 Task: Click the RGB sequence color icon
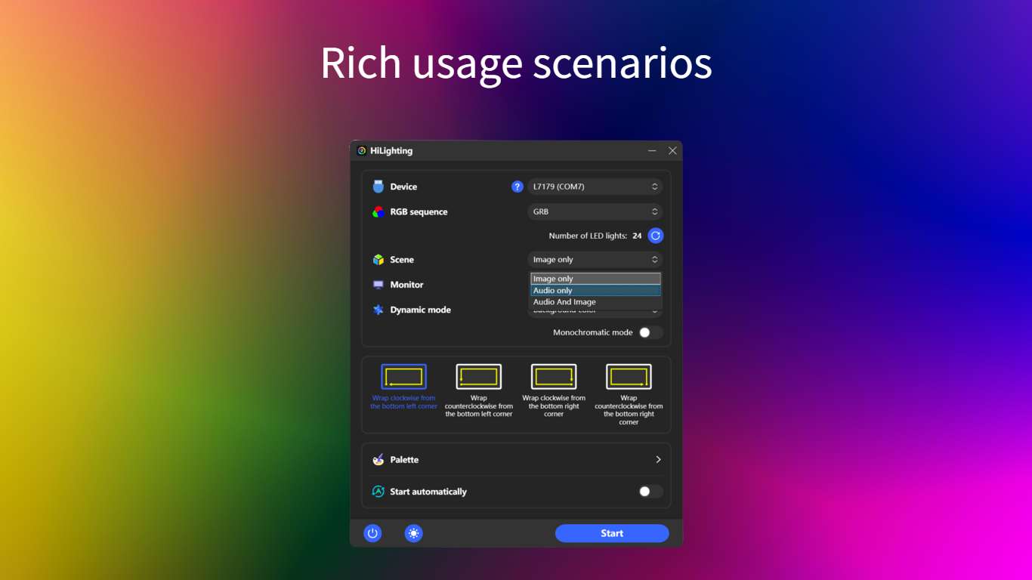coord(379,211)
